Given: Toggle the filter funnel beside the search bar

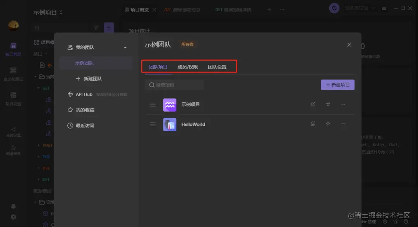Looking at the screenshot, I should coord(96,28).
